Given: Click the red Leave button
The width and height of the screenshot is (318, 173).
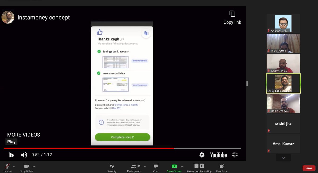Looking at the screenshot, I should click(x=309, y=168).
